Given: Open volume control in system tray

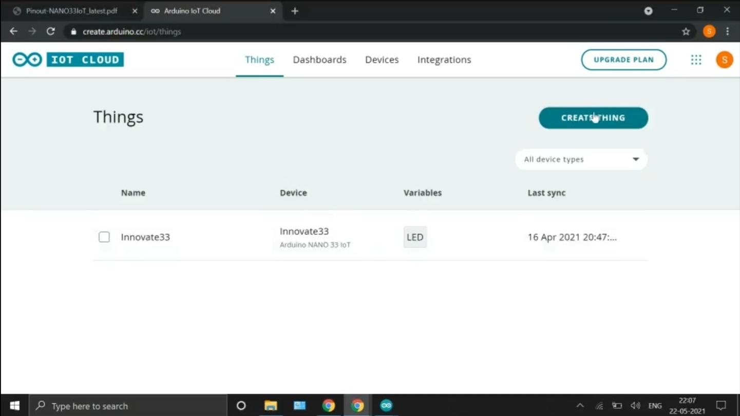Looking at the screenshot, I should [635, 406].
